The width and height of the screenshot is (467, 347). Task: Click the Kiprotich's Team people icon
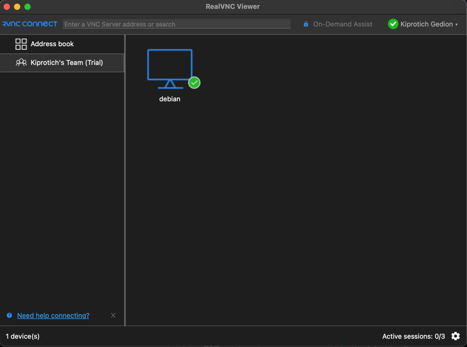pos(21,62)
